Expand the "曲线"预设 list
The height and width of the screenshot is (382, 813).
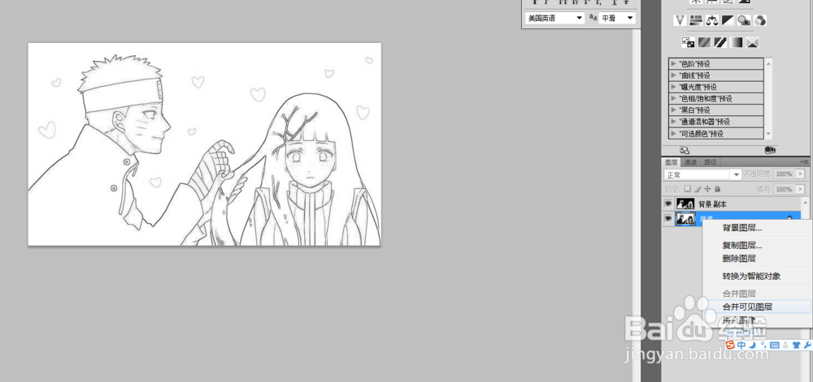pyautogui.click(x=674, y=75)
